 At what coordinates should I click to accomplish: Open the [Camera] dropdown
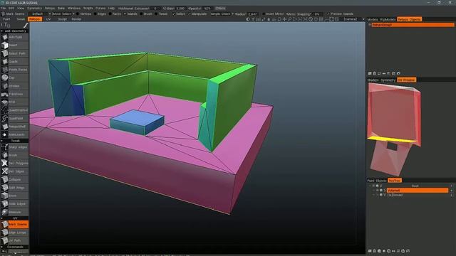click(x=353, y=19)
